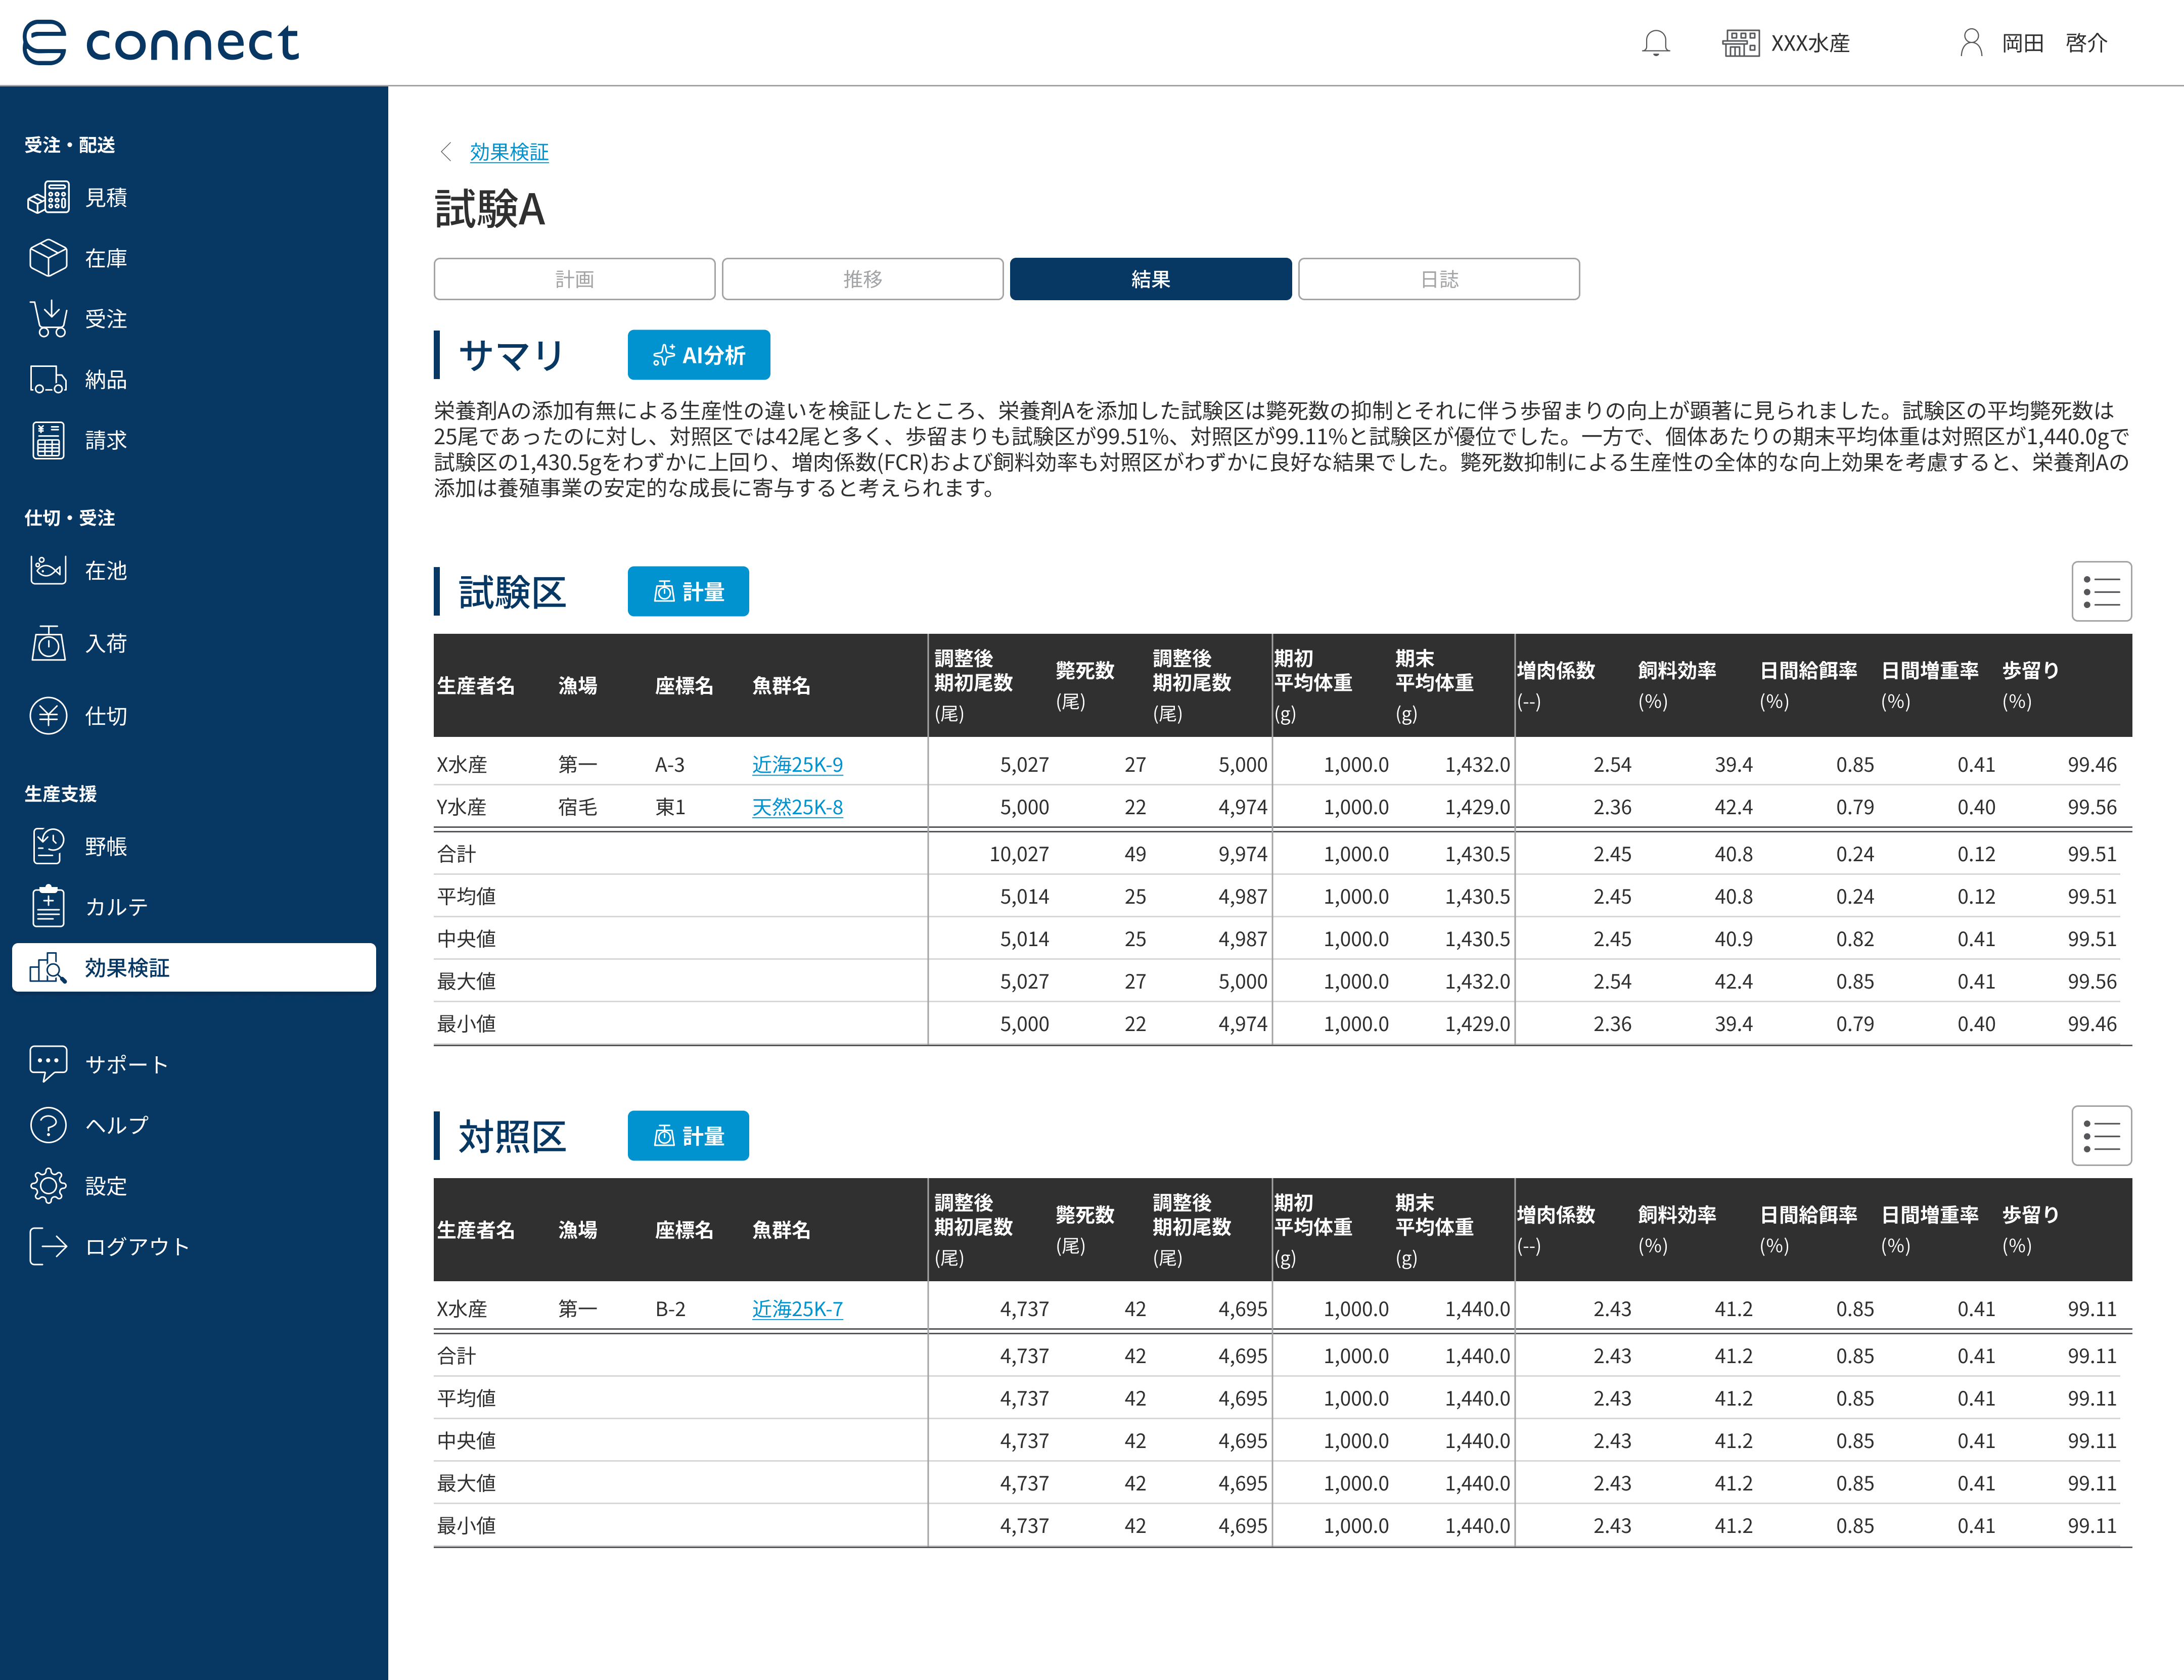
Task: Open 入荷 weighing scale icon
Action: point(48,643)
